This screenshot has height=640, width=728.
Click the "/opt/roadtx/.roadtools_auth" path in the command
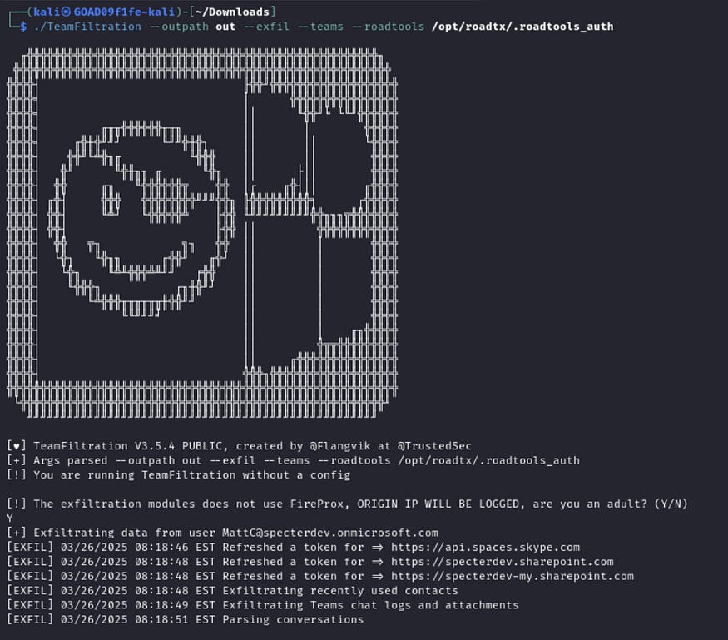point(522,27)
